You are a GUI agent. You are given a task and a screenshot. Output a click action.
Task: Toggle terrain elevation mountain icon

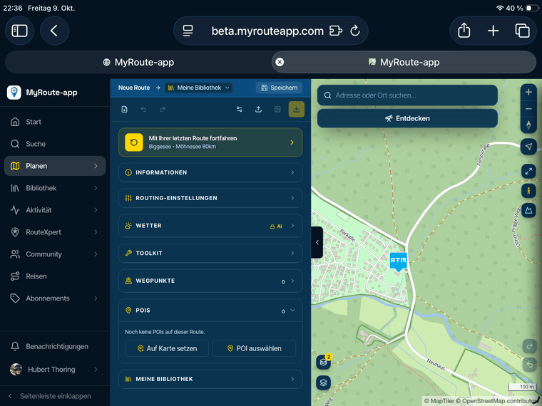point(528,210)
